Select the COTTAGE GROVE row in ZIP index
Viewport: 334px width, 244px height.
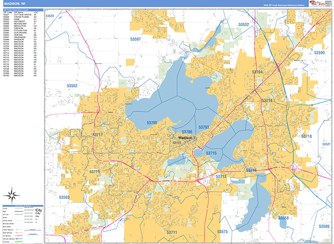tap(22, 14)
